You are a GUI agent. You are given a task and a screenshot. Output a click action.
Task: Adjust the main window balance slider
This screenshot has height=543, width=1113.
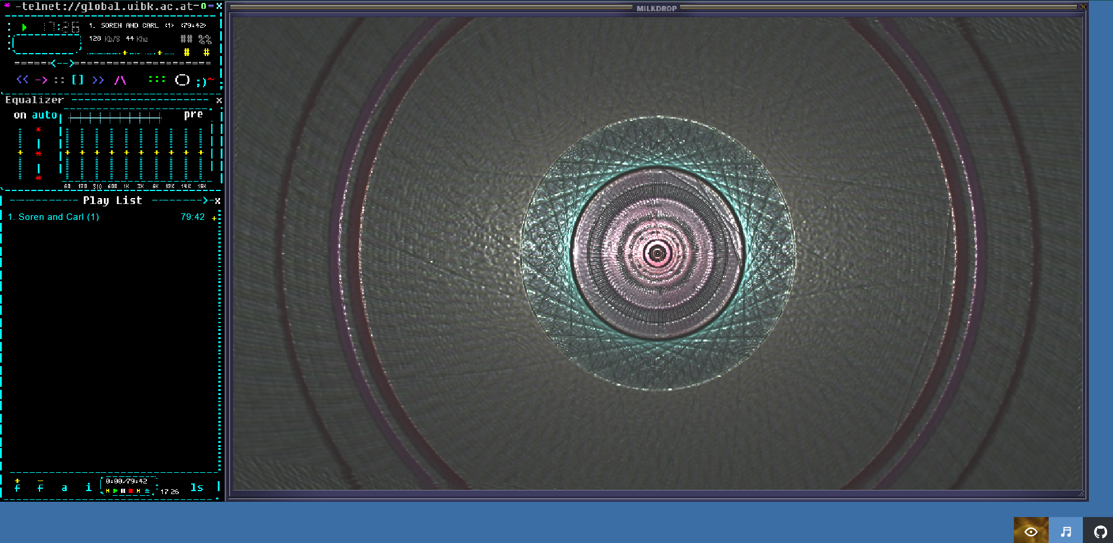coord(160,53)
